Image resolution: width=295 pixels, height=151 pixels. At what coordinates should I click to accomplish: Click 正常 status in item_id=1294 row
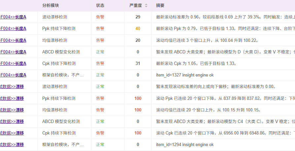(100, 145)
